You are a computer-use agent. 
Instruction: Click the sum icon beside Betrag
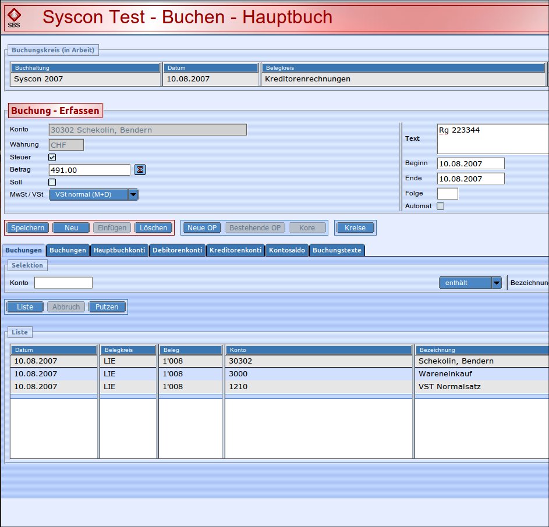click(140, 170)
